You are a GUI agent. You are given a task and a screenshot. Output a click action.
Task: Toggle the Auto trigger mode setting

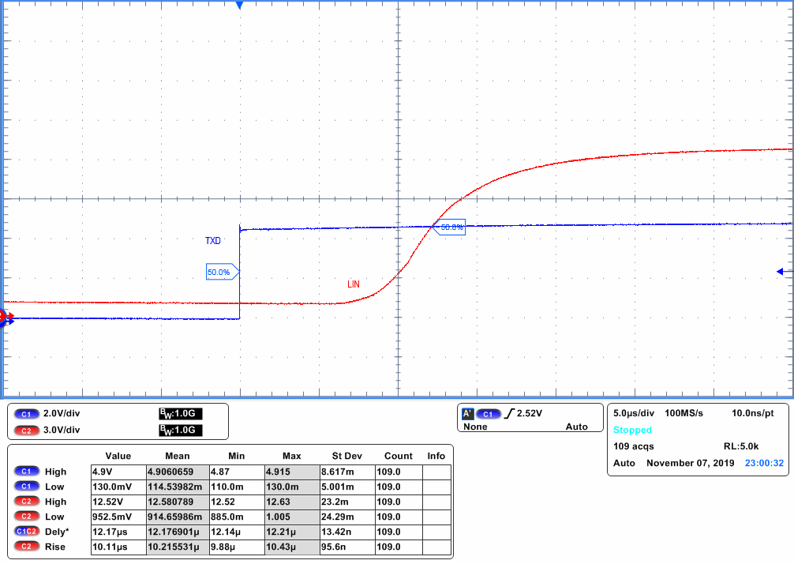tap(577, 427)
